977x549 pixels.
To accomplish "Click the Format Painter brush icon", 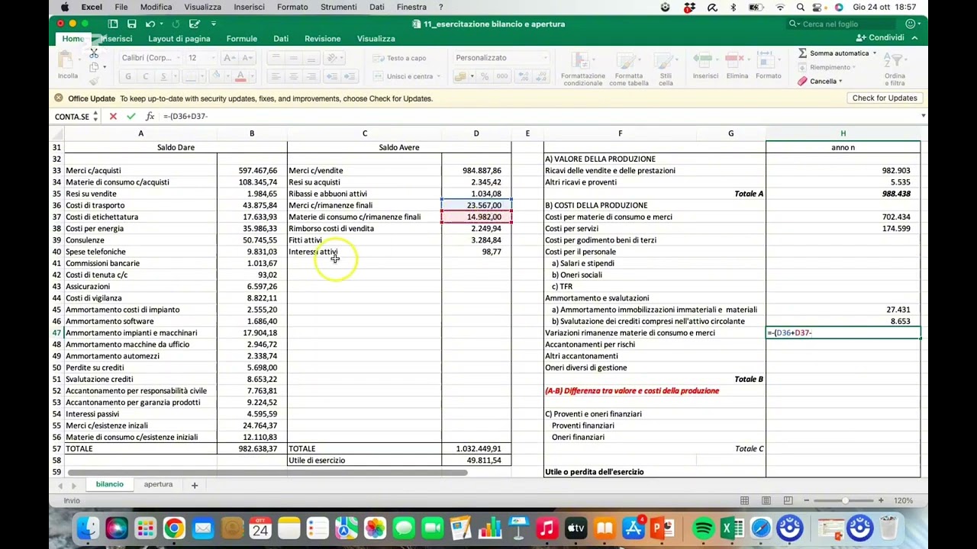I will (94, 81).
